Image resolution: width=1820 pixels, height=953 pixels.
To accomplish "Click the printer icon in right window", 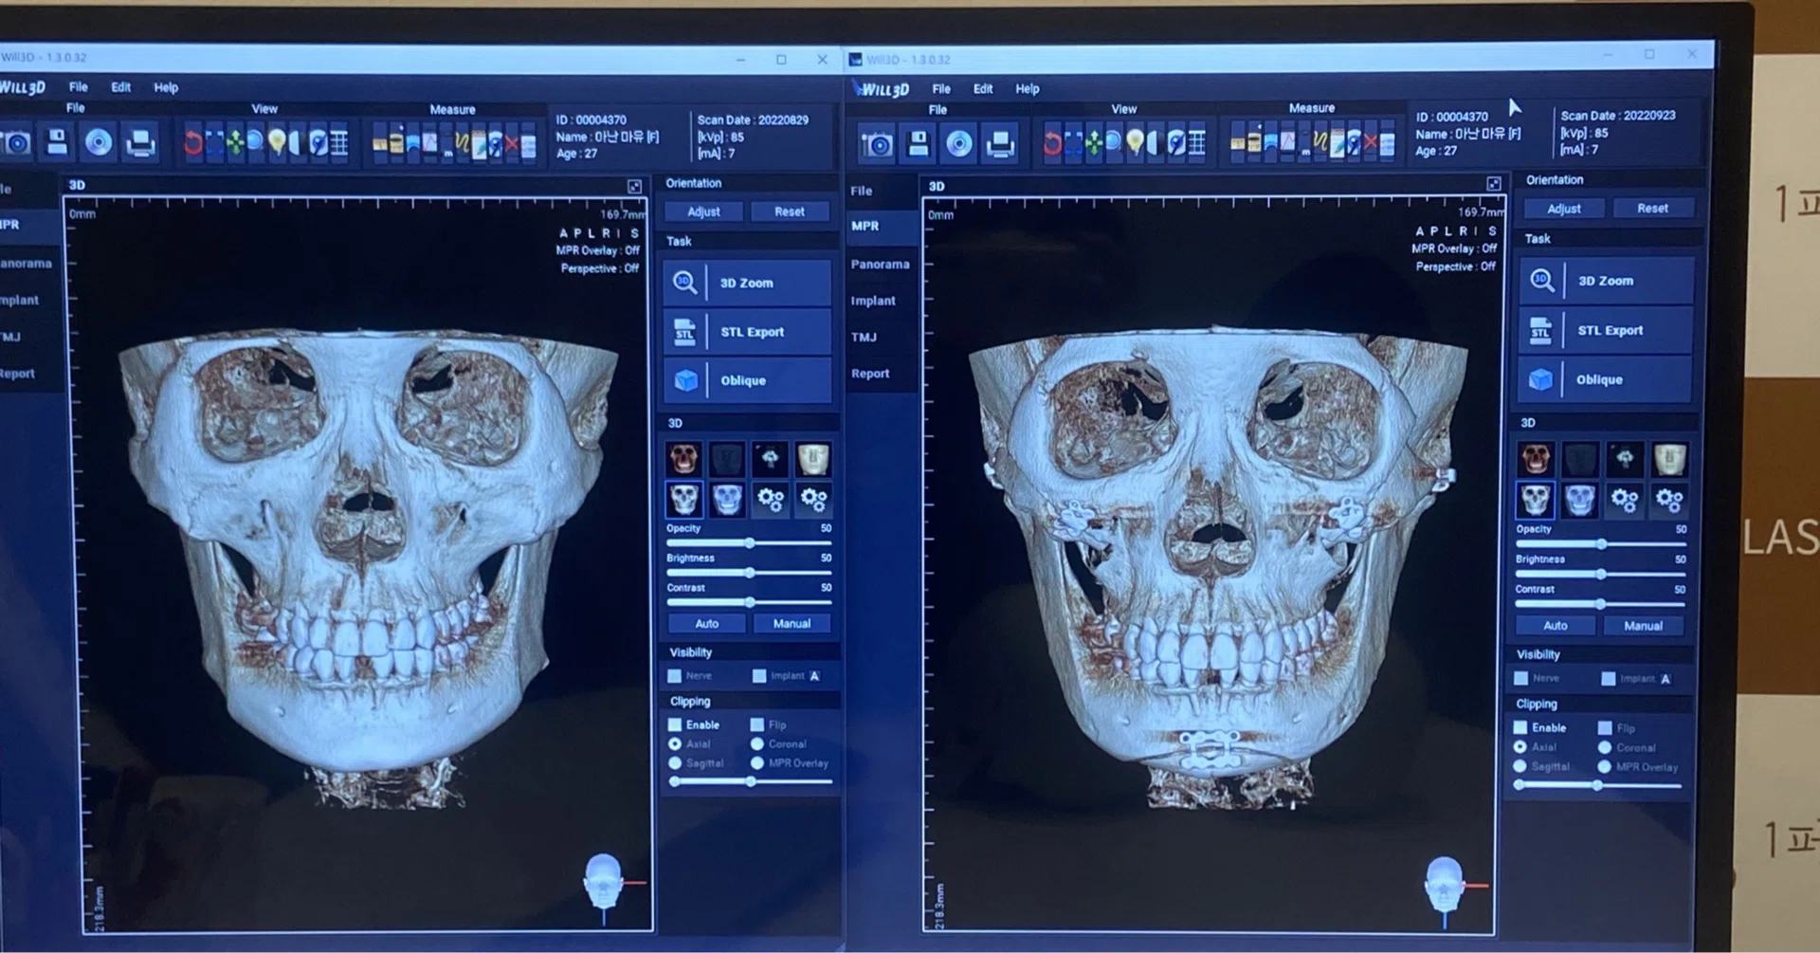I will 1000,143.
